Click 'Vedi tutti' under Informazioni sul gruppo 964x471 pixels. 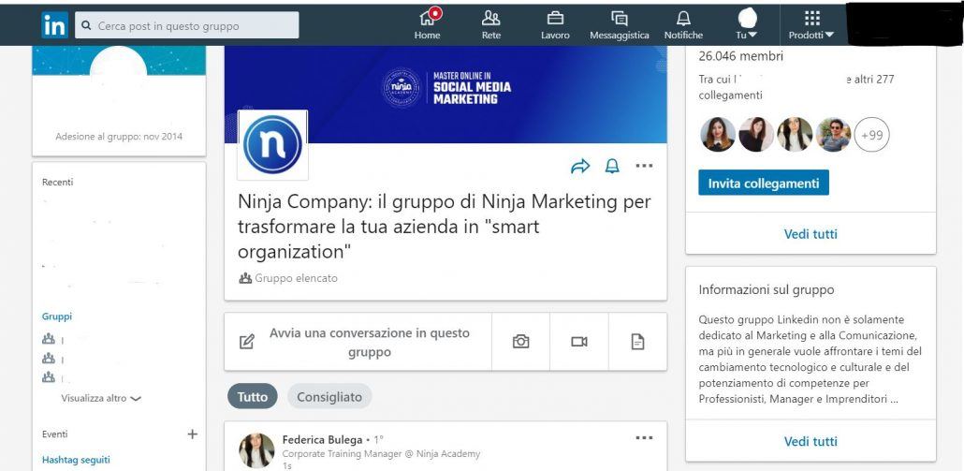click(x=811, y=441)
